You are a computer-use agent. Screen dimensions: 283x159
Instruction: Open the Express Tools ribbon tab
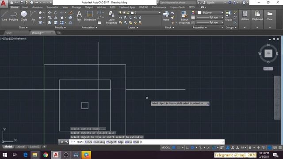[177, 7]
